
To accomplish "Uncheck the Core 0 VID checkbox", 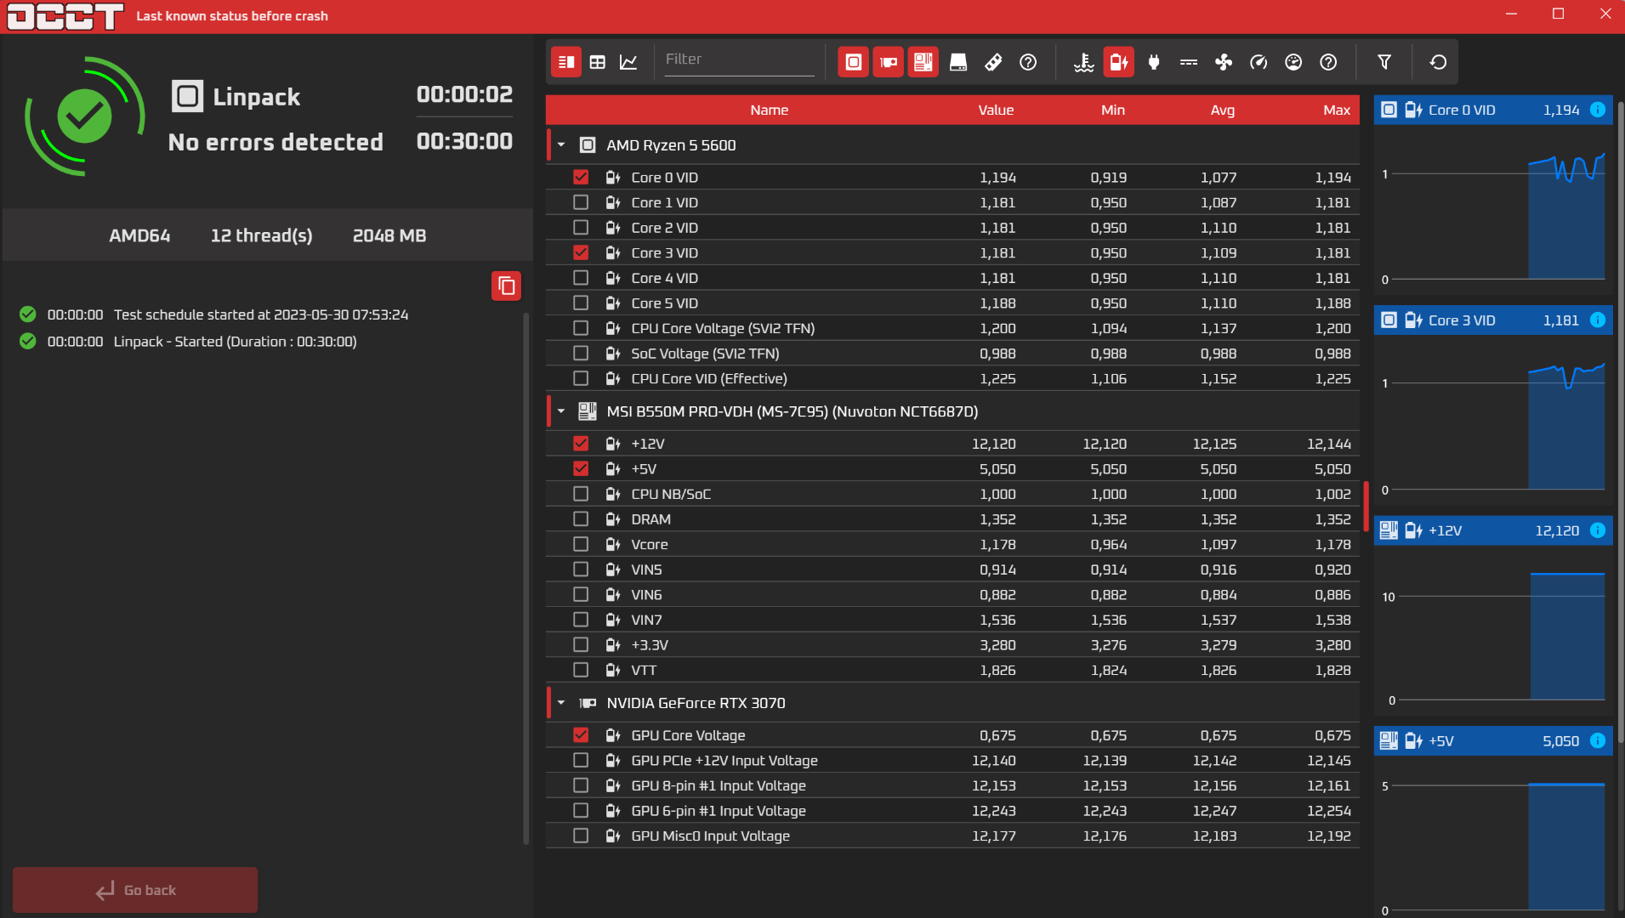I will [x=581, y=178].
